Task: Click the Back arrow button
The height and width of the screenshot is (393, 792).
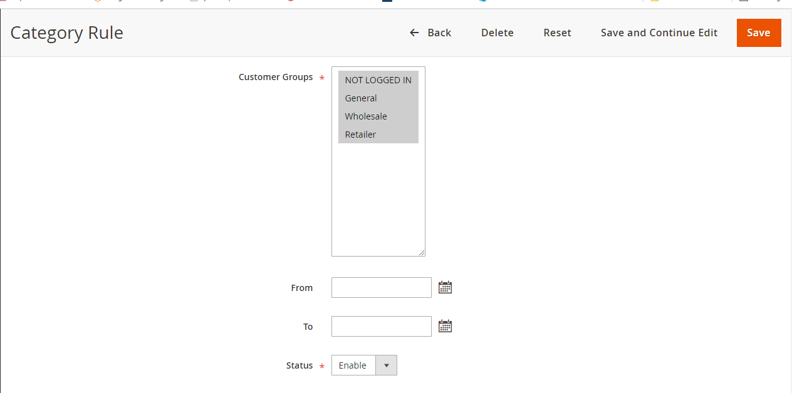Action: 430,33
